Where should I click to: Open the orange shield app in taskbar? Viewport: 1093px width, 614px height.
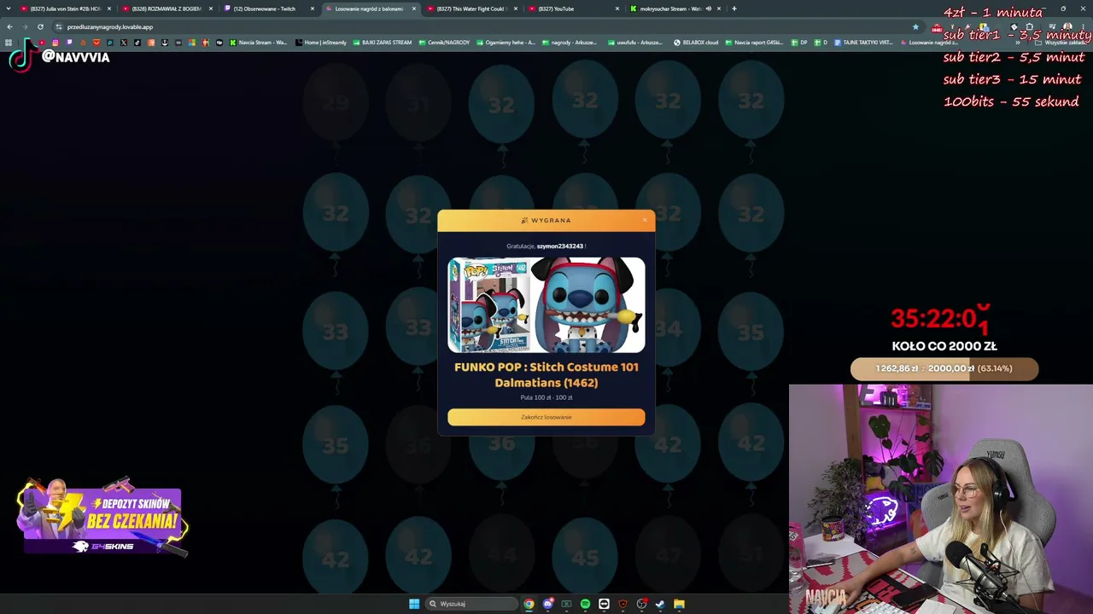click(622, 604)
